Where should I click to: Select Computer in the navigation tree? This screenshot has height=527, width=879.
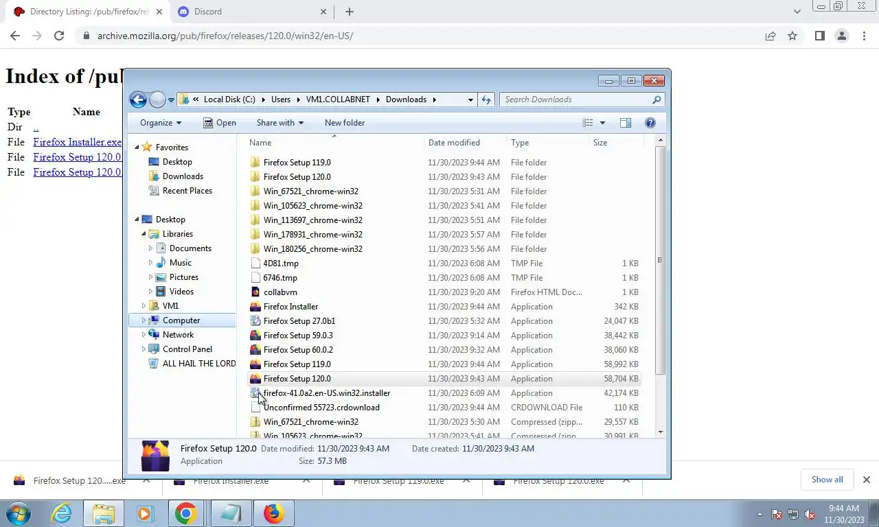181,320
